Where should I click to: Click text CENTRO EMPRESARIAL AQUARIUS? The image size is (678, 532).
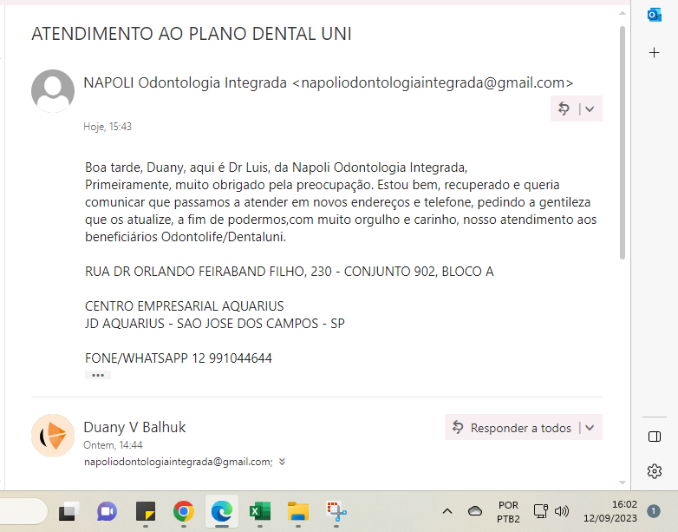coord(184,306)
